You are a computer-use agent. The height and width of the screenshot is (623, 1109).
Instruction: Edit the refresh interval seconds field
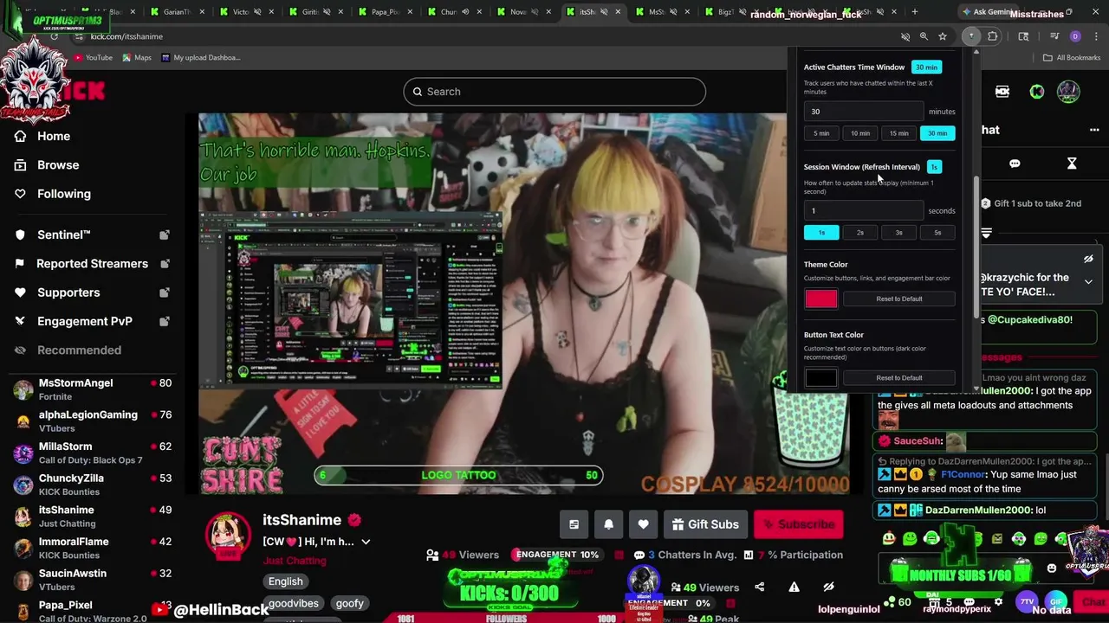(x=864, y=211)
